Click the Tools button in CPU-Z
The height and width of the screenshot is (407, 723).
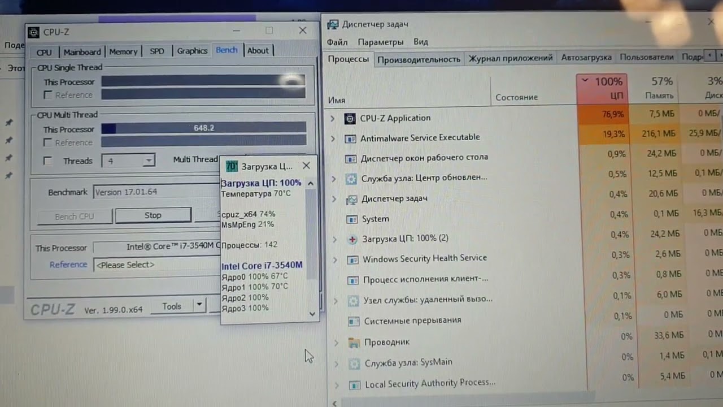click(x=172, y=306)
